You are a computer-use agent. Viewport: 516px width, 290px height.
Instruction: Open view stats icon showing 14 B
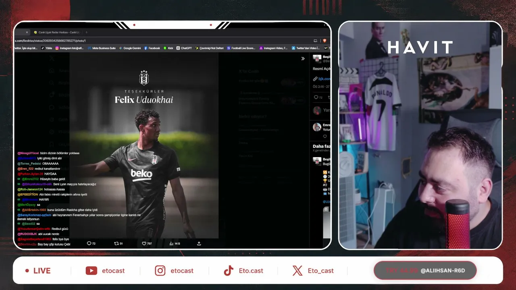click(x=175, y=244)
